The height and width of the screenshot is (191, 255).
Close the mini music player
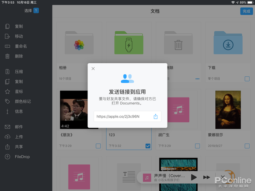point(223,177)
